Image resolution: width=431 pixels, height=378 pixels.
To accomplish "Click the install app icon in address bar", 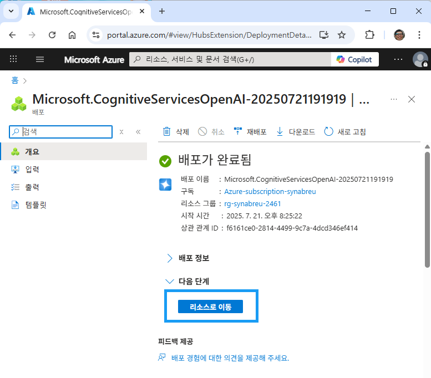I will coord(324,35).
